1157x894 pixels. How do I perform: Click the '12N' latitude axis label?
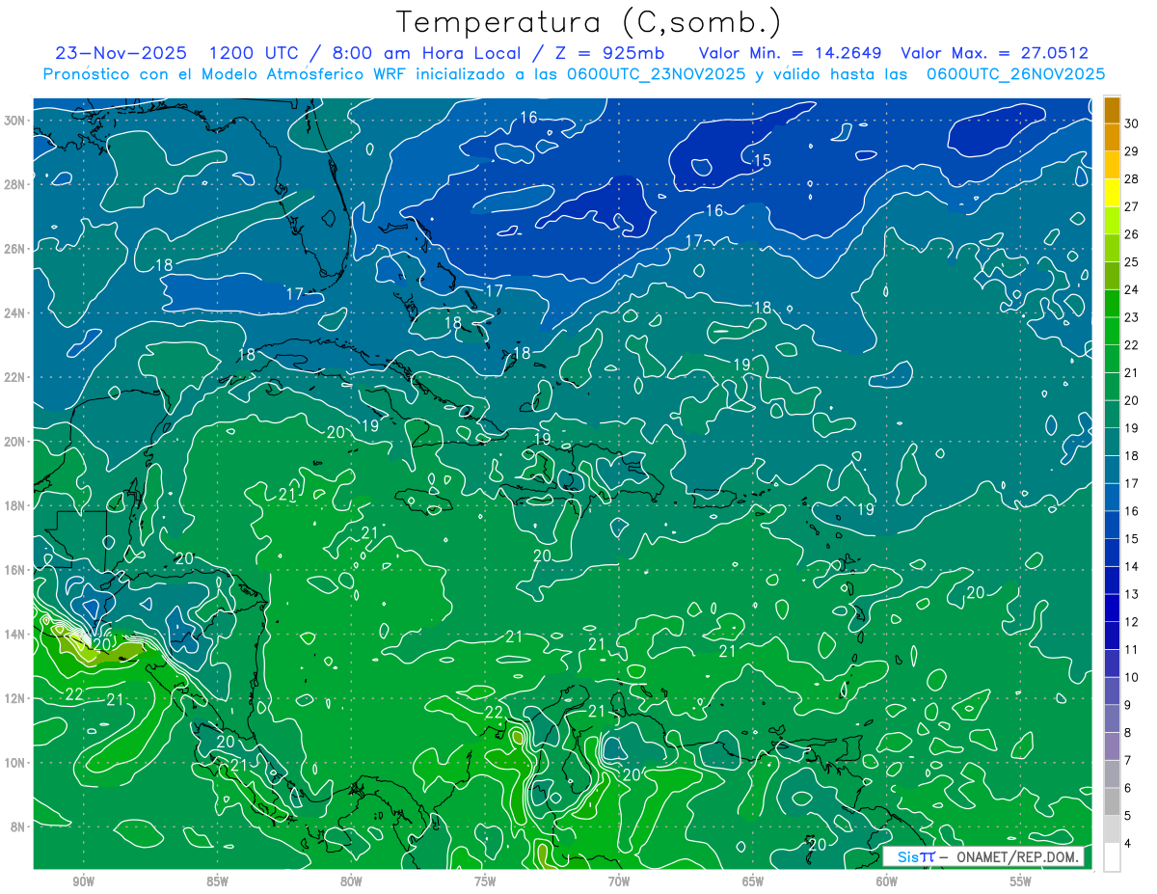point(15,698)
